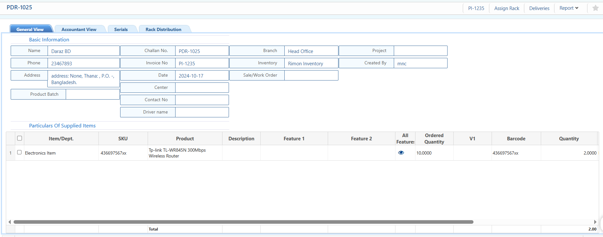Click the SKU column header
Viewport: 603px width, 237px height.
(x=123, y=138)
